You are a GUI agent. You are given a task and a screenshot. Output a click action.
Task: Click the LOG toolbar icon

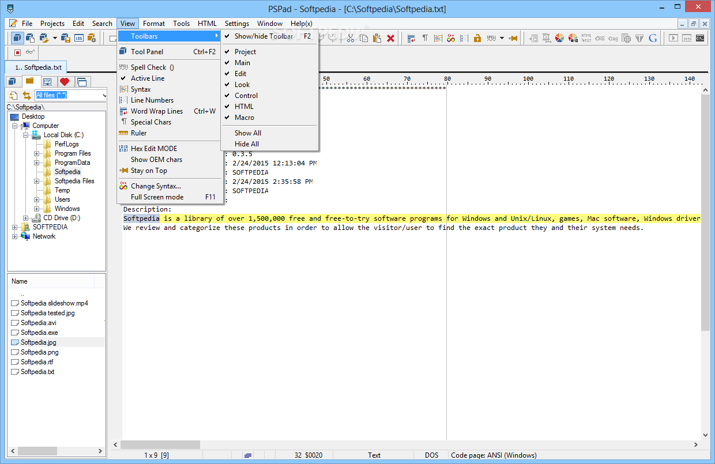point(78,38)
